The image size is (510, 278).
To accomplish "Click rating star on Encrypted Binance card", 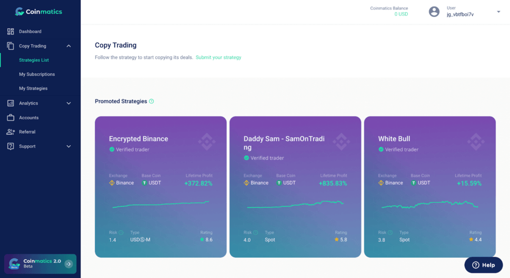I will click(202, 239).
